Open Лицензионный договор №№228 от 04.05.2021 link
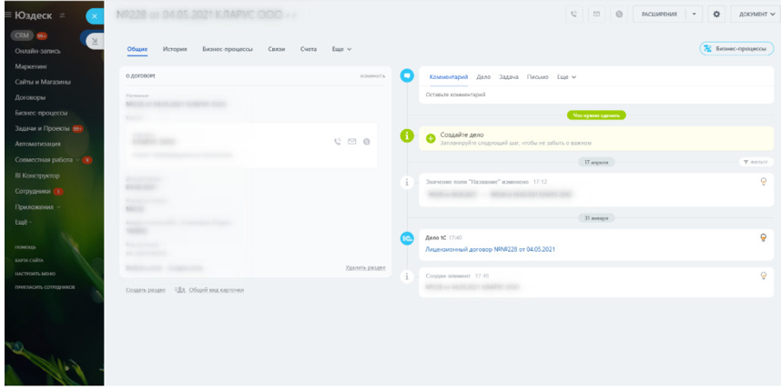 click(490, 249)
